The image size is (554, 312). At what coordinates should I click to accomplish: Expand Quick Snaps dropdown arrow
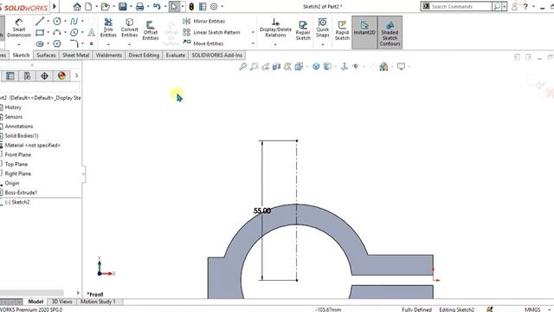[323, 44]
